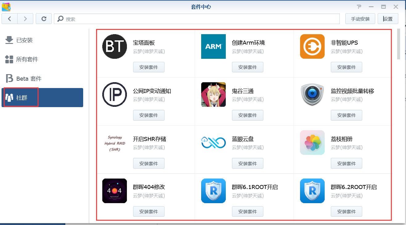Click the 手动安装 button
The width and height of the screenshot is (406, 225).
(360, 19)
